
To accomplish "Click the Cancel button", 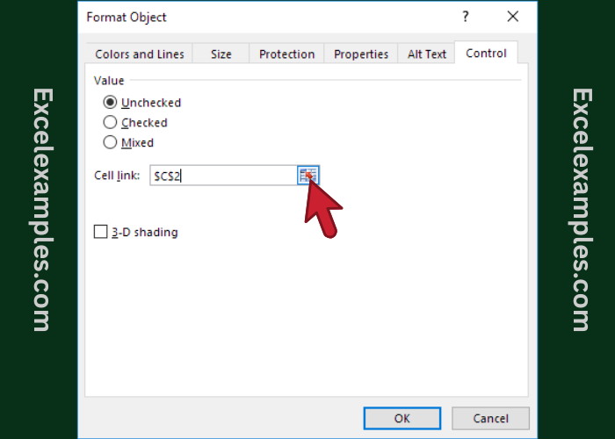I will [490, 418].
